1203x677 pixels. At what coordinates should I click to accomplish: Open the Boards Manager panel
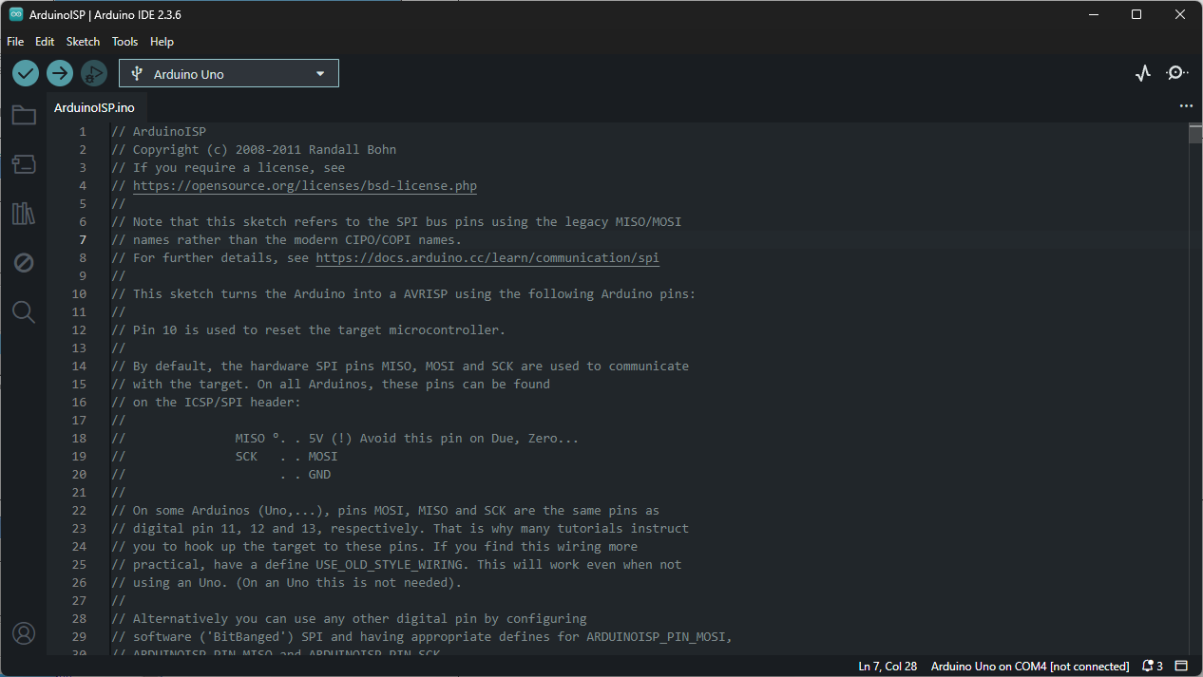coord(23,163)
